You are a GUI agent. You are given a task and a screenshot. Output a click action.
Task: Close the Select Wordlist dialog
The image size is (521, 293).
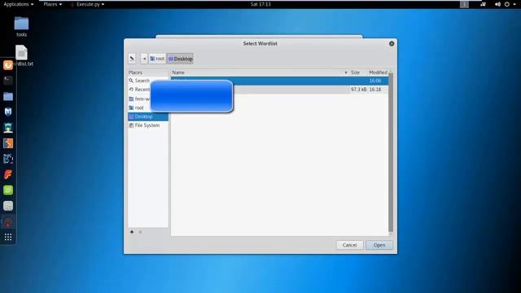pos(392,43)
